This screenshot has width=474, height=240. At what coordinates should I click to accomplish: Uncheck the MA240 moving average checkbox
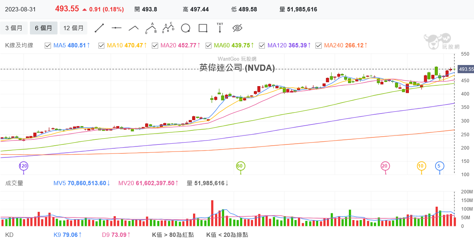(319, 45)
